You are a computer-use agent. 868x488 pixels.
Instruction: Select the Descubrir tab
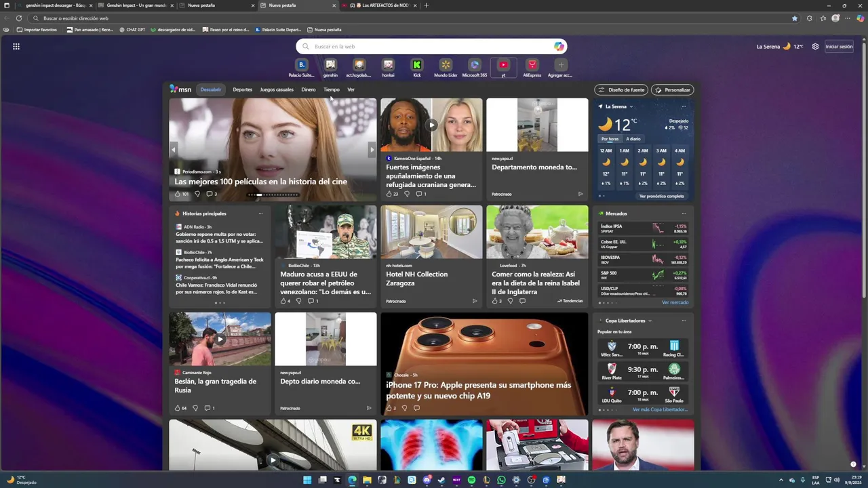click(211, 89)
